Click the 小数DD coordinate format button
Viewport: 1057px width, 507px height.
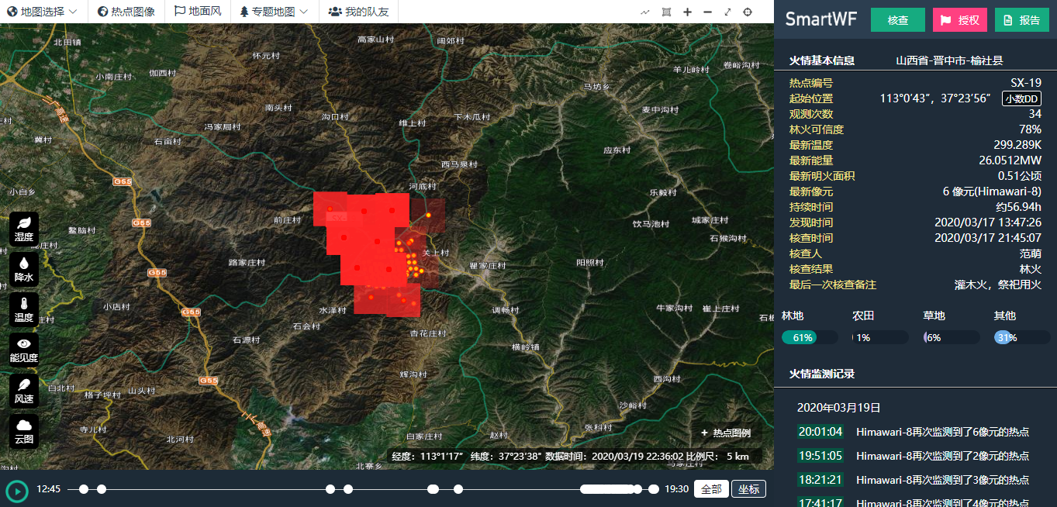(1021, 98)
